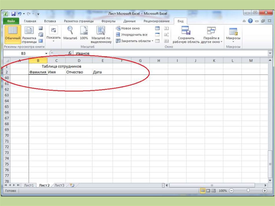
Task: Set zoom to 100% icon
Action: click(84, 33)
